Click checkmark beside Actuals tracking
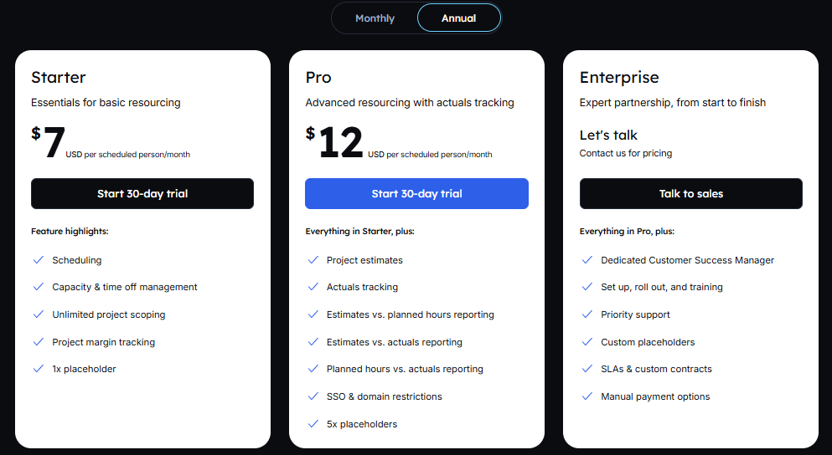Image resolution: width=832 pixels, height=455 pixels. click(313, 287)
